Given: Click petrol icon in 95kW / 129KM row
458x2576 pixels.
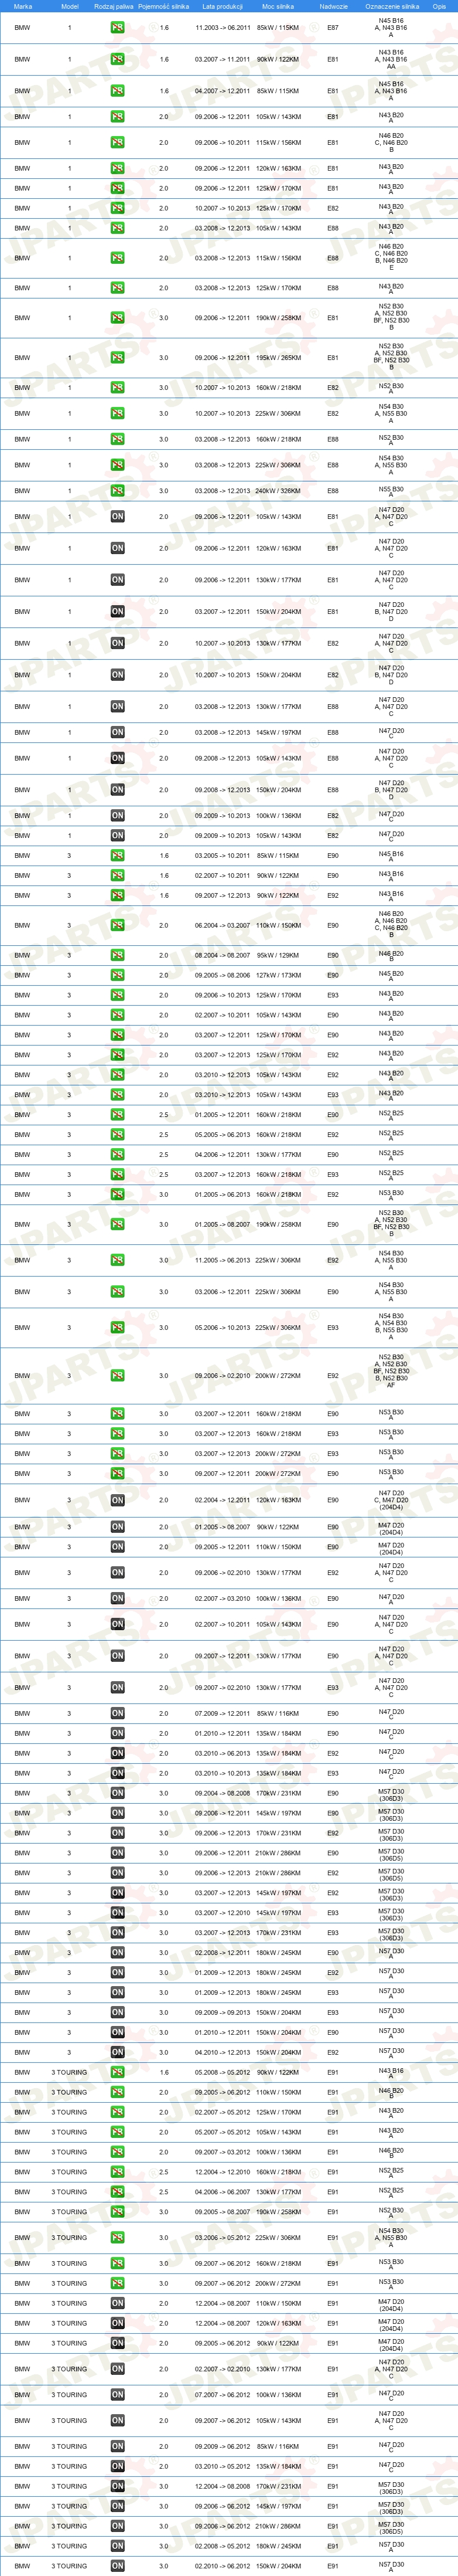Looking at the screenshot, I should coord(117,956).
